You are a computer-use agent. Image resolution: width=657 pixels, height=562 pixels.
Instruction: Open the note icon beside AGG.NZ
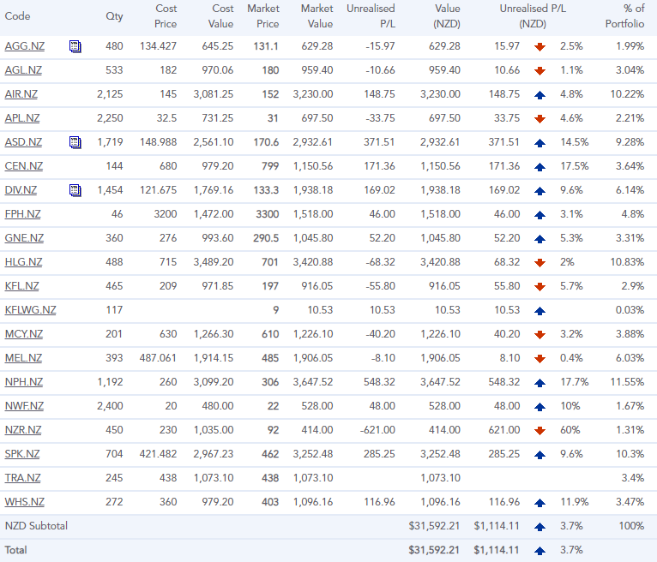click(x=75, y=45)
